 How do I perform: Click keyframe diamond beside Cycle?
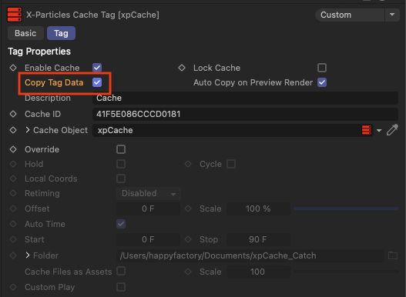click(x=188, y=164)
